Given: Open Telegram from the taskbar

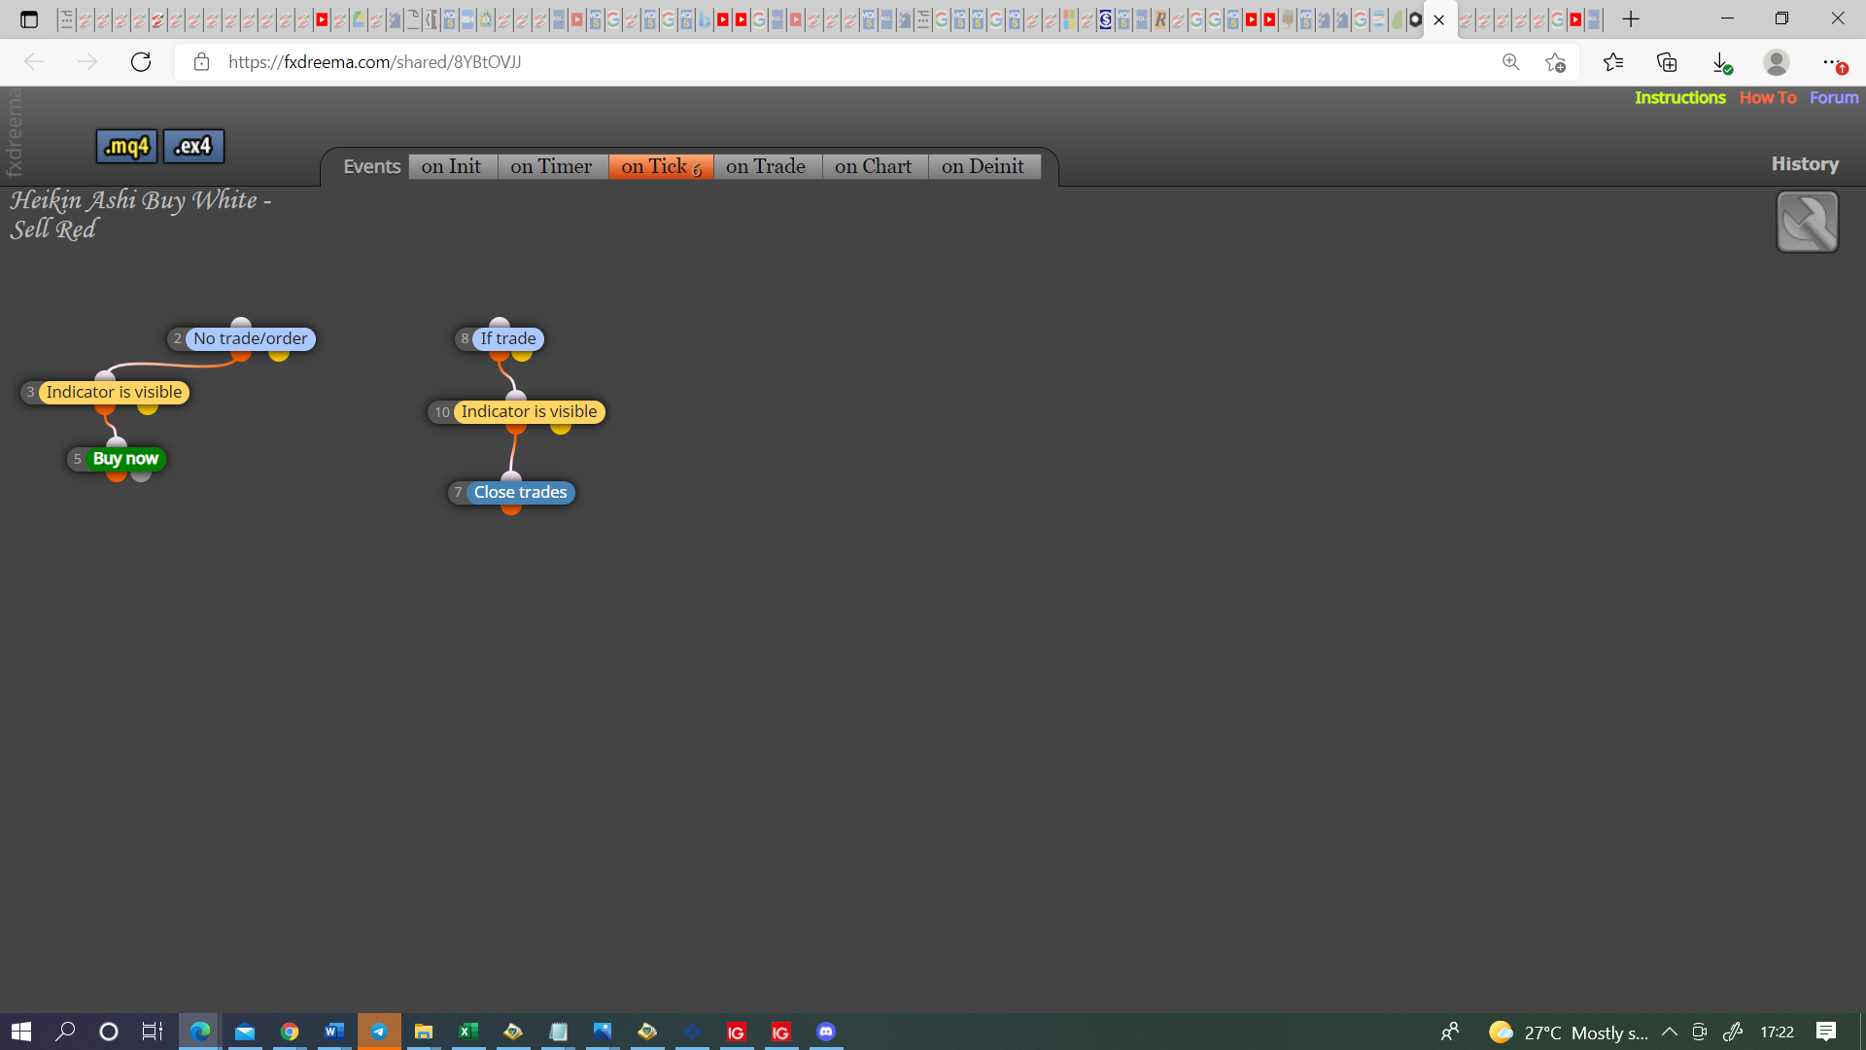Looking at the screenshot, I should [379, 1032].
